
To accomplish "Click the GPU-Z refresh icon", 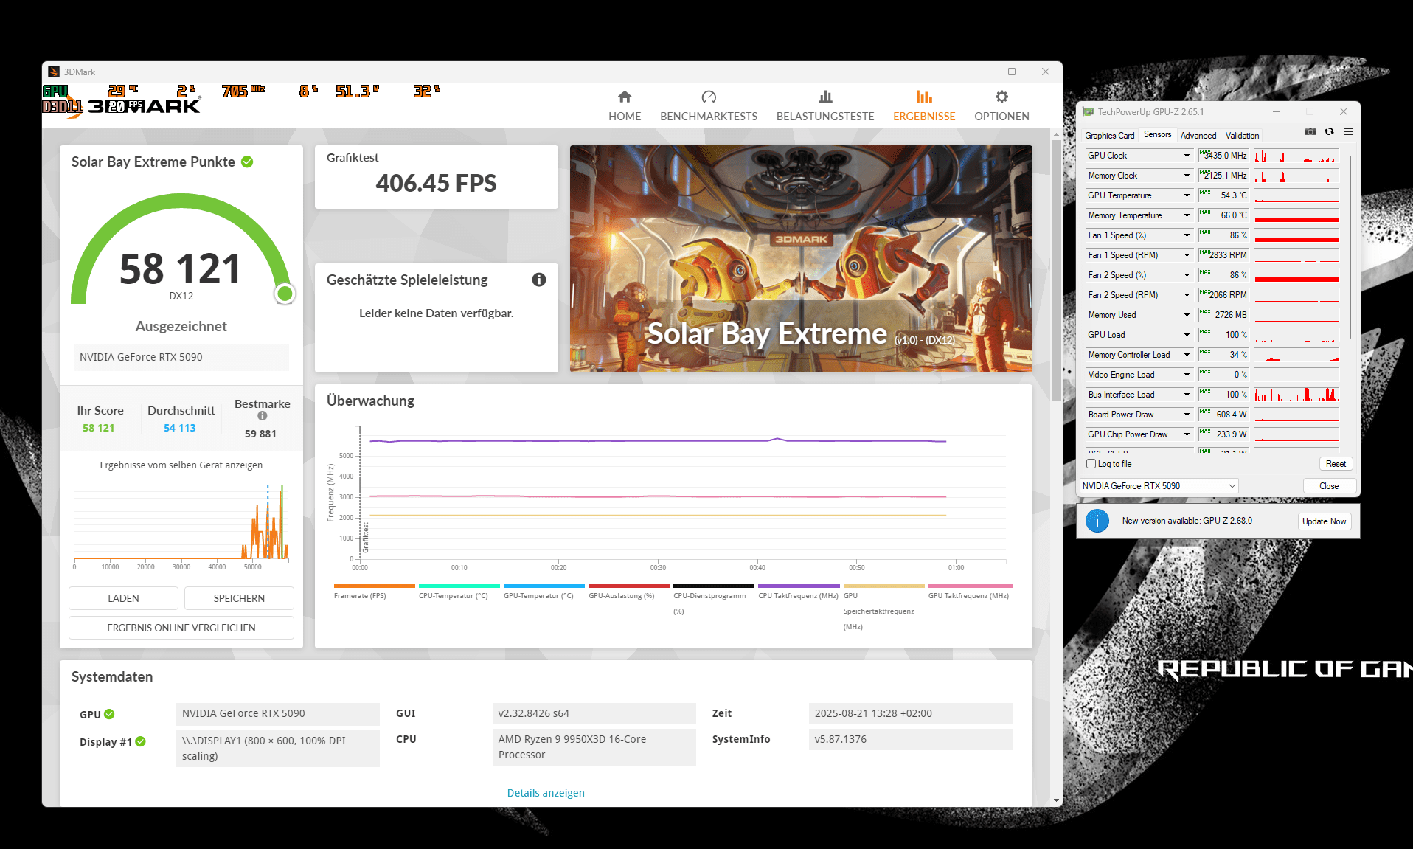I will pos(1329,131).
